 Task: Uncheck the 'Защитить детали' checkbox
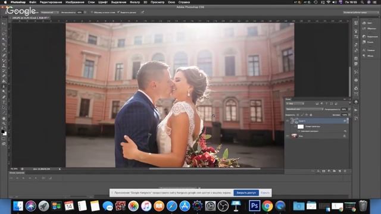118,12
